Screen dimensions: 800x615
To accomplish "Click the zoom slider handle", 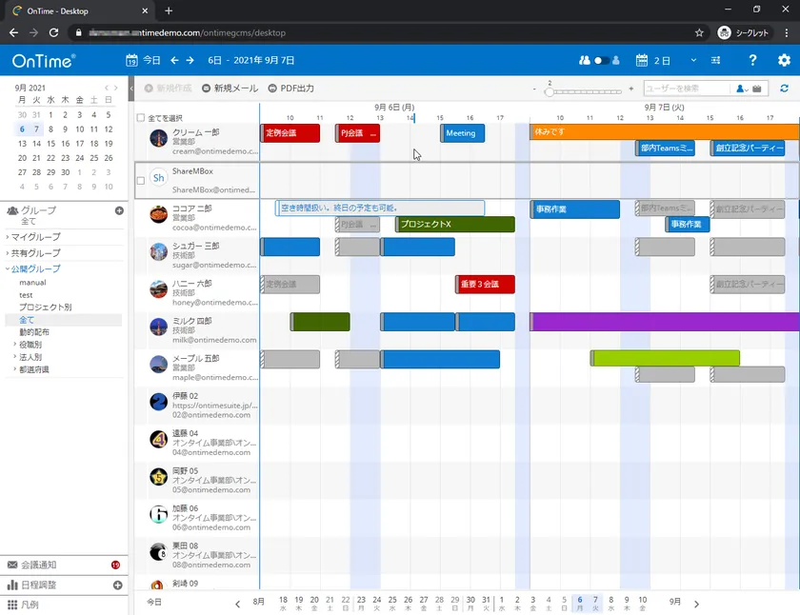I will coord(549,91).
